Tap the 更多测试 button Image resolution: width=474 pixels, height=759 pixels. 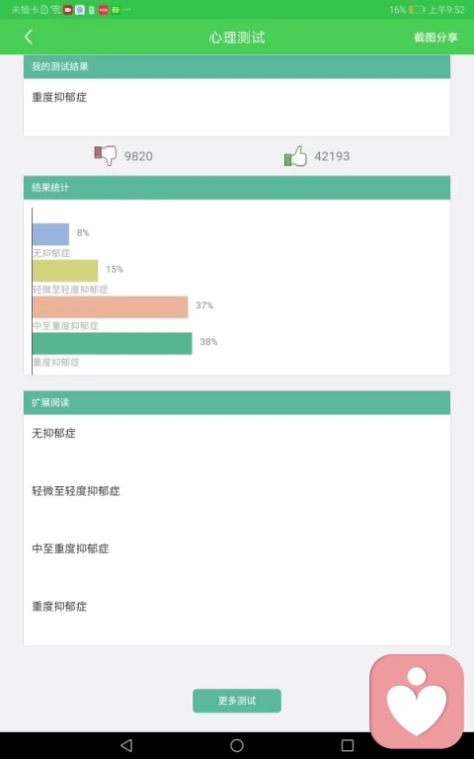click(237, 701)
